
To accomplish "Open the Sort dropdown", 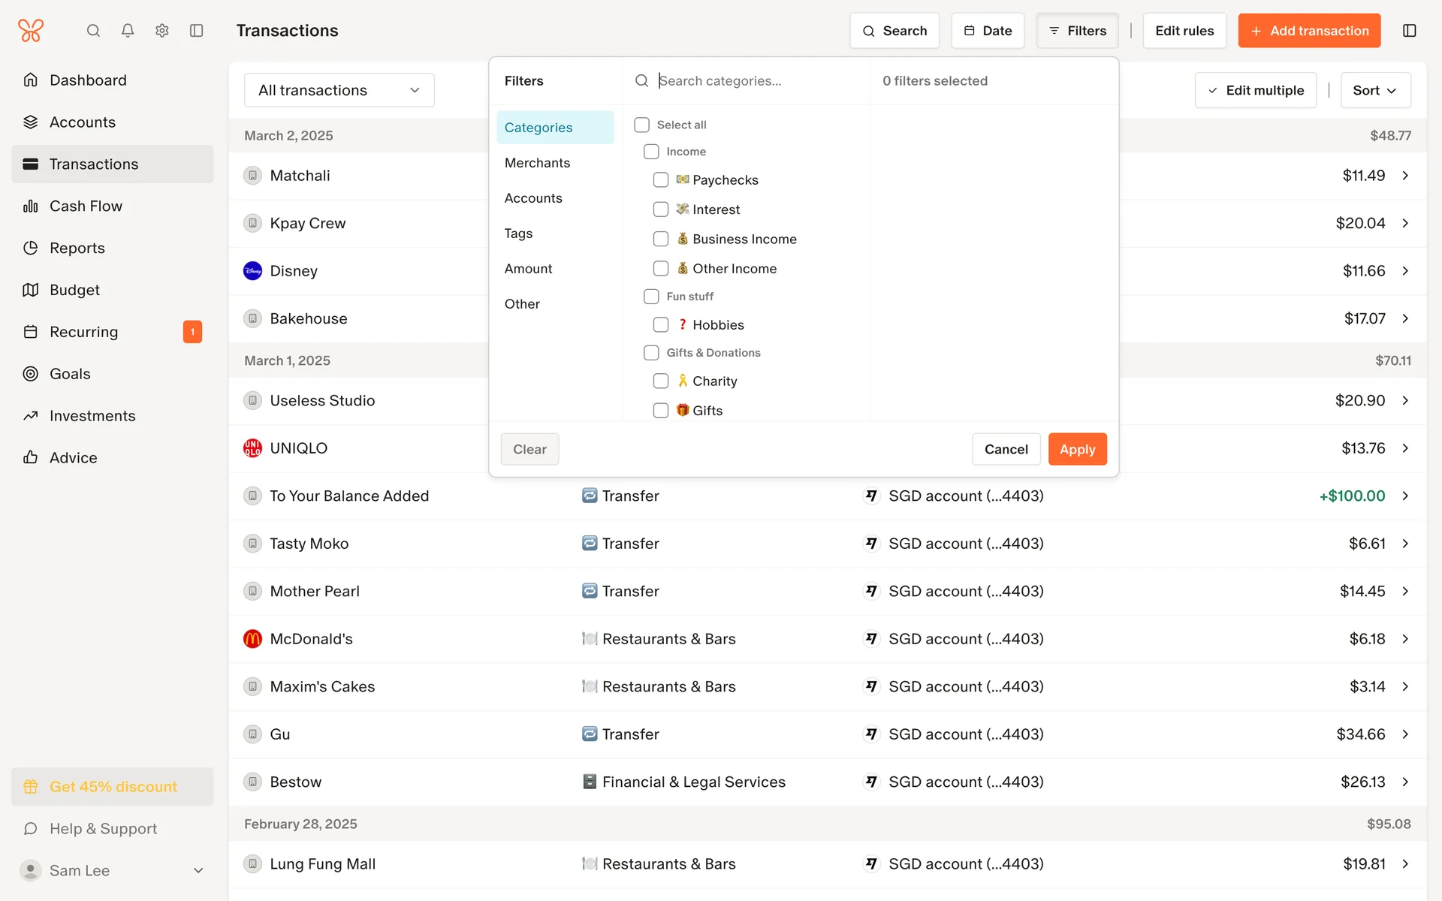I will (x=1374, y=90).
